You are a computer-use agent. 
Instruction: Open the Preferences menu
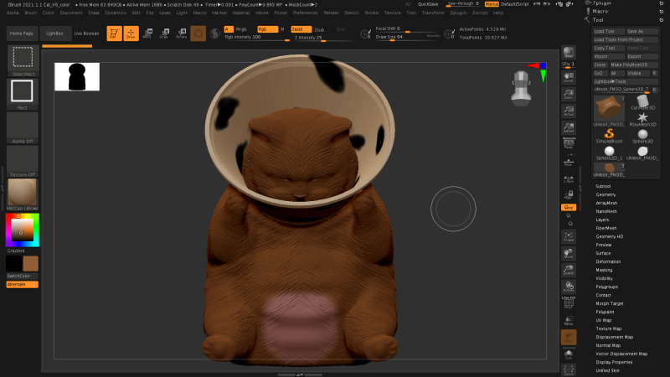(305, 13)
